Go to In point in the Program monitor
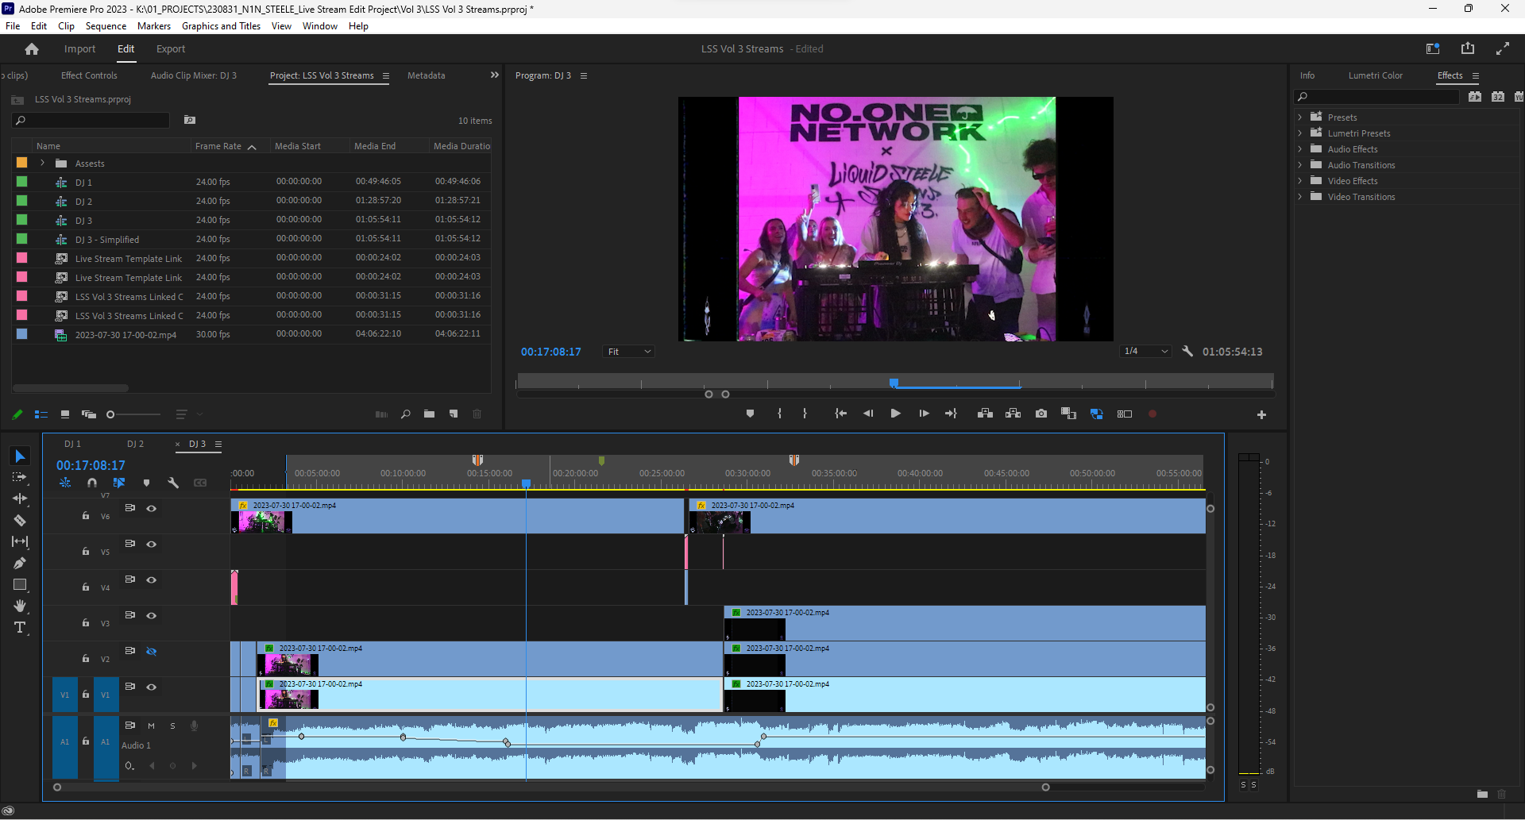Viewport: 1525px width, 820px height. coord(840,414)
